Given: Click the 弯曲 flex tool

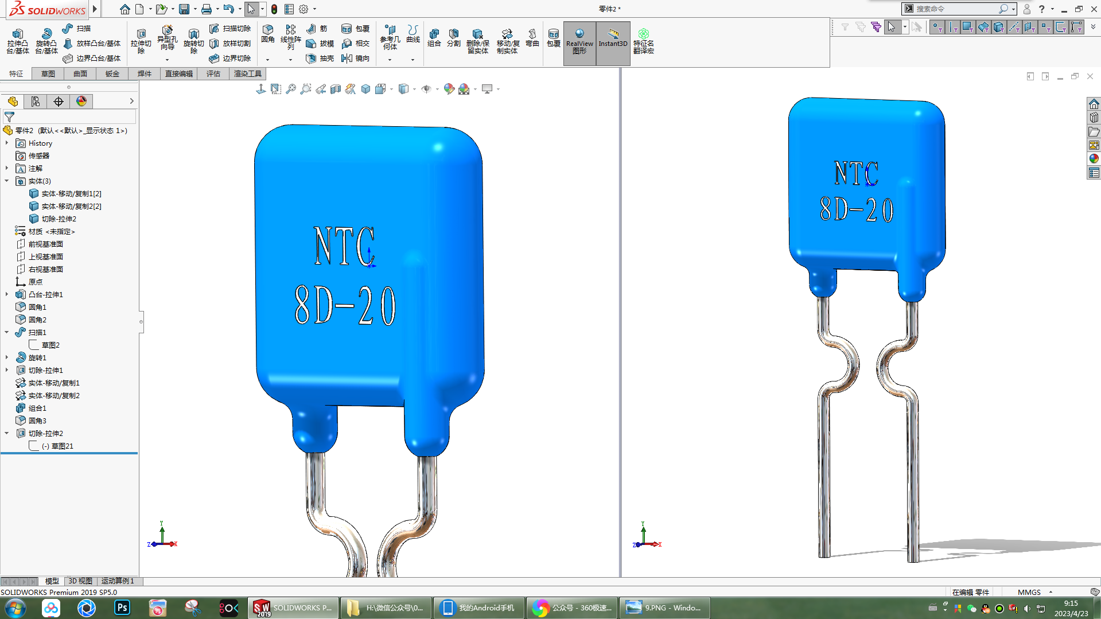Looking at the screenshot, I should 532,37.
